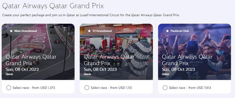This screenshot has height=98, width=235.
Task: Click the Paddock Club card's race title
Action: pos(187,60)
